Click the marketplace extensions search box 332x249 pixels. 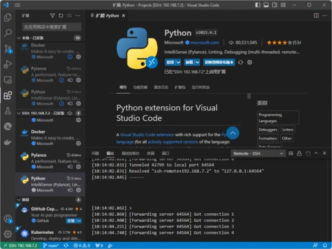pyautogui.click(x=52, y=27)
